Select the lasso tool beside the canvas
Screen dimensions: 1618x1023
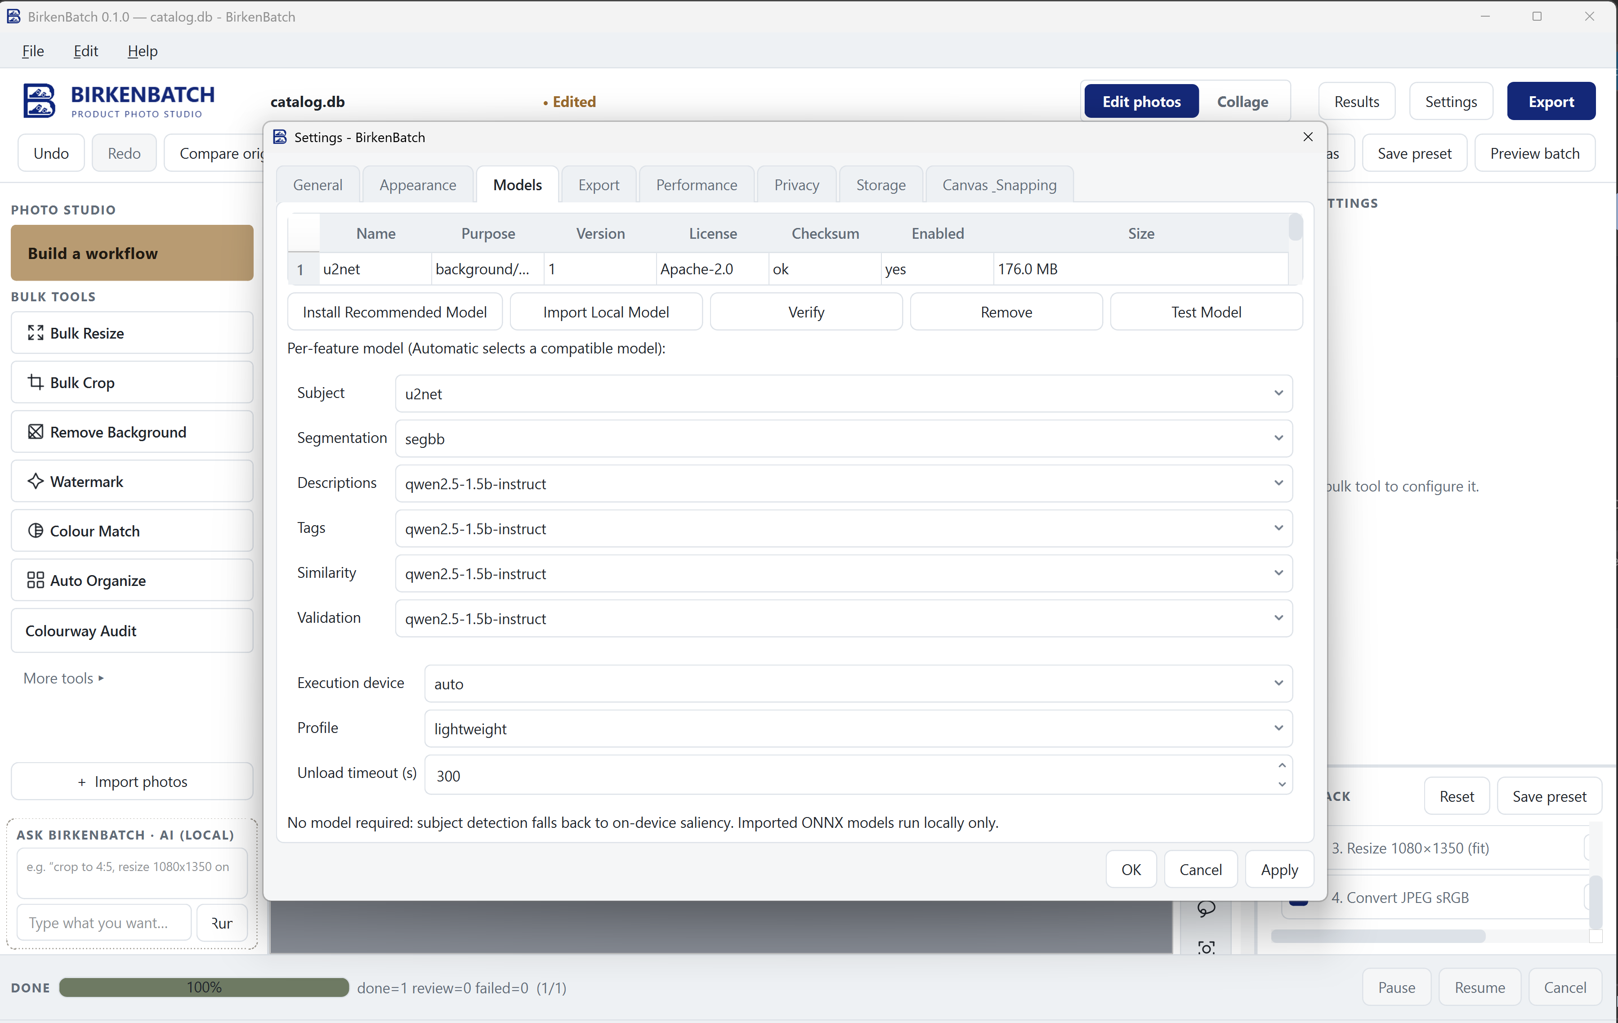tap(1206, 909)
